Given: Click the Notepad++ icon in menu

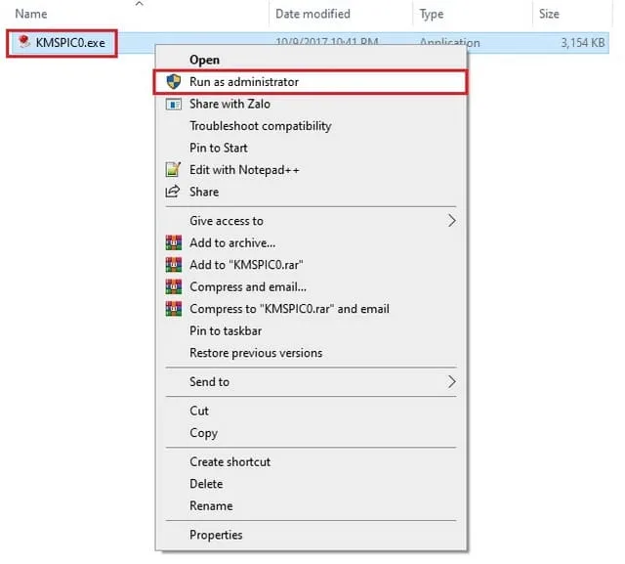Looking at the screenshot, I should (173, 170).
